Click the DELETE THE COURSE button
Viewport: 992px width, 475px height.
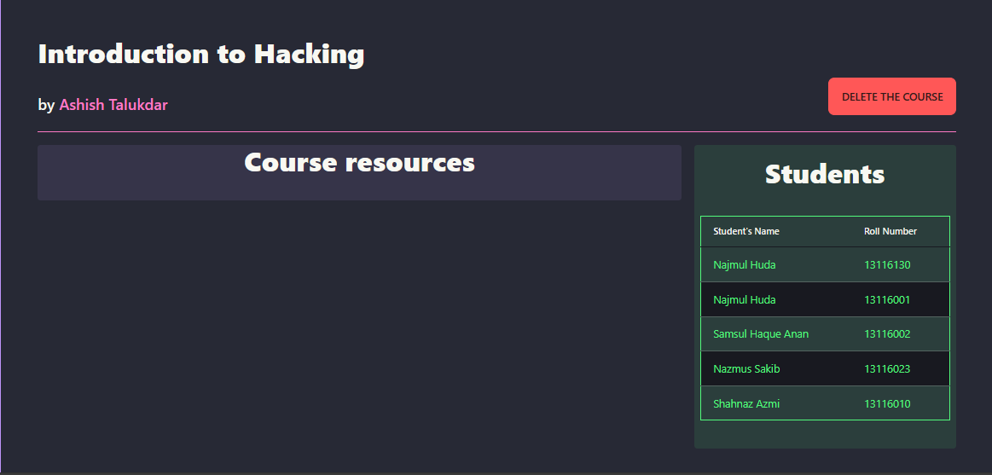point(891,96)
